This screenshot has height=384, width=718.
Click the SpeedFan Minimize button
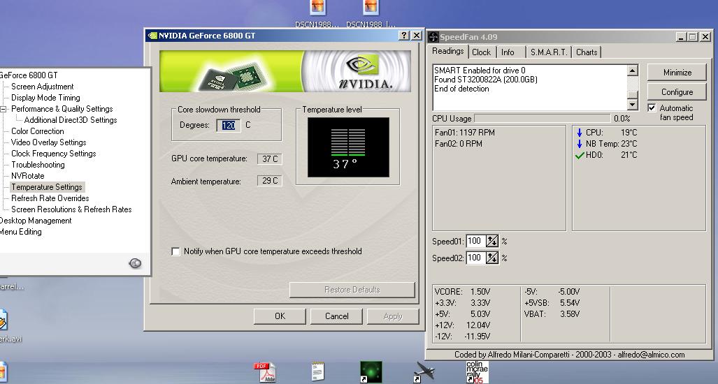point(677,73)
